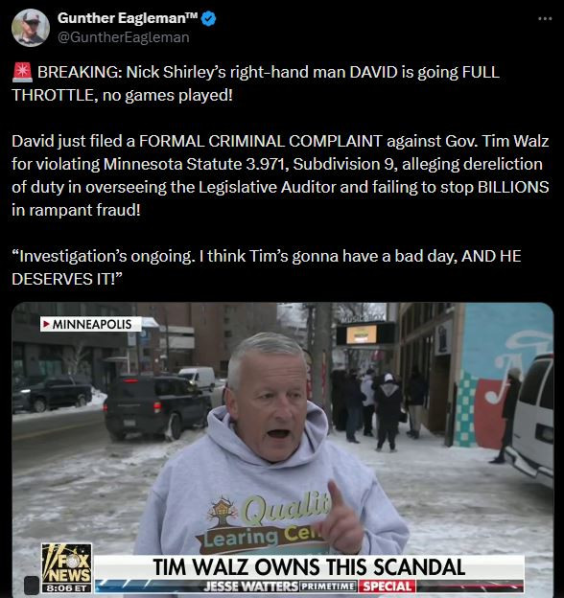Click the 8:06 ET time stamp
Screen dimensions: 564x598
coord(67,588)
